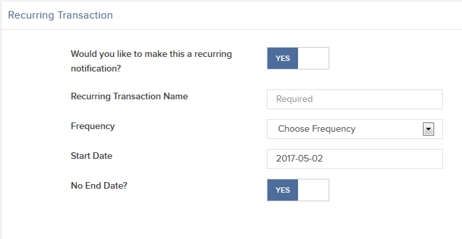This screenshot has width=462, height=239.
Task: Focus the Recurring Transaction Name field
Action: click(x=354, y=99)
